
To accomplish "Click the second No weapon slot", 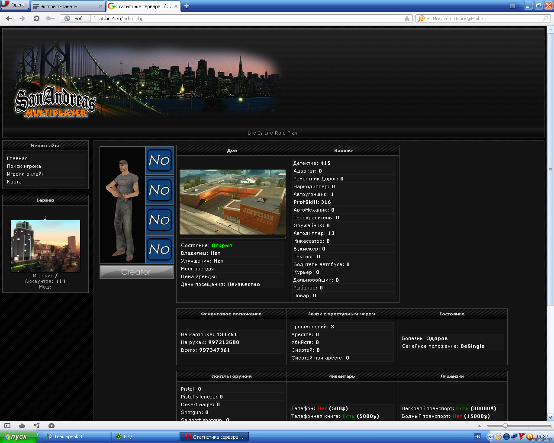I will pos(159,190).
